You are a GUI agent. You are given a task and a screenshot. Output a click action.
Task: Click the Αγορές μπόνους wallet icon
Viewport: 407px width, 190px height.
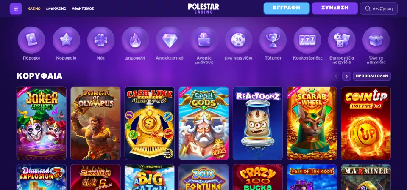tap(204, 40)
